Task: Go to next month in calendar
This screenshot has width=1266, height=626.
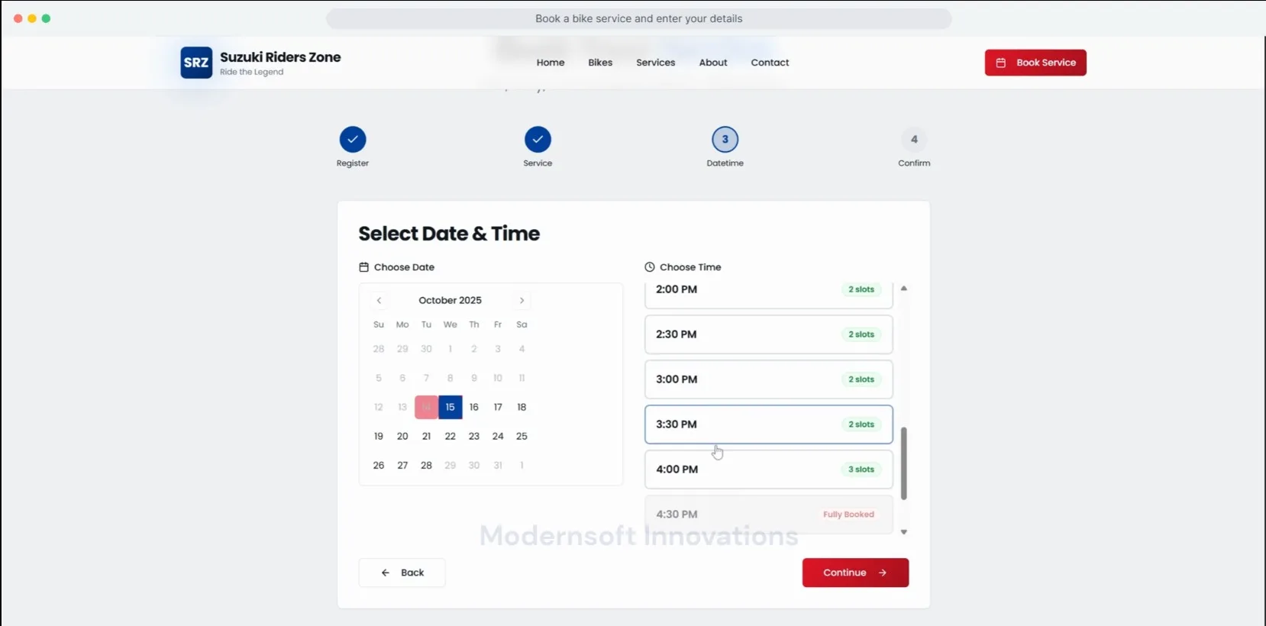Action: [522, 301]
